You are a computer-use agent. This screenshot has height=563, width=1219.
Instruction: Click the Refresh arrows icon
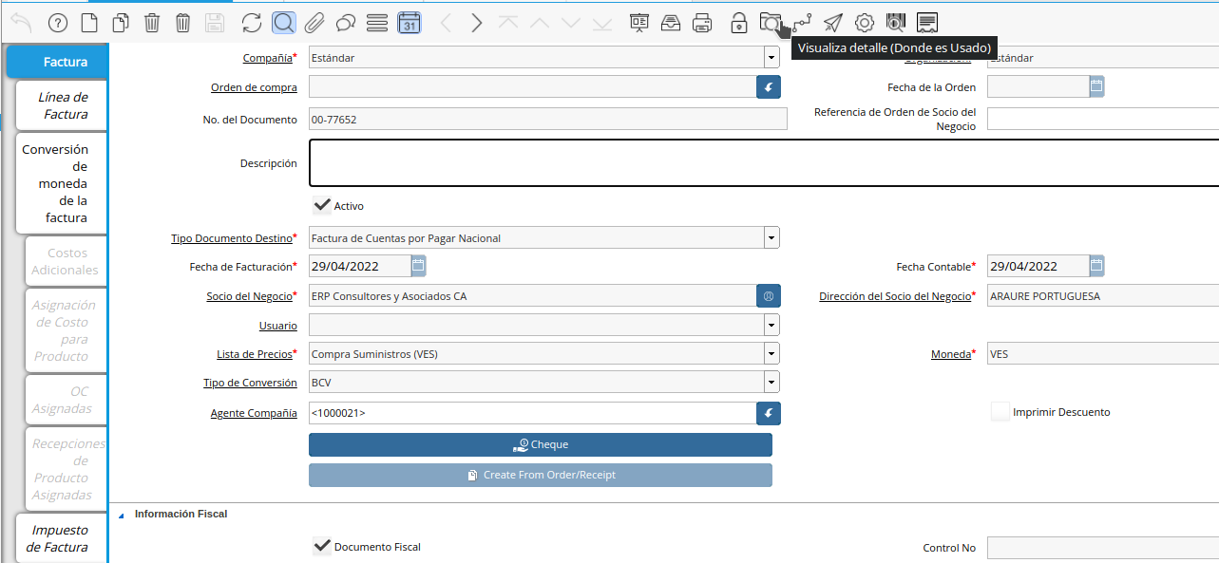(x=251, y=23)
